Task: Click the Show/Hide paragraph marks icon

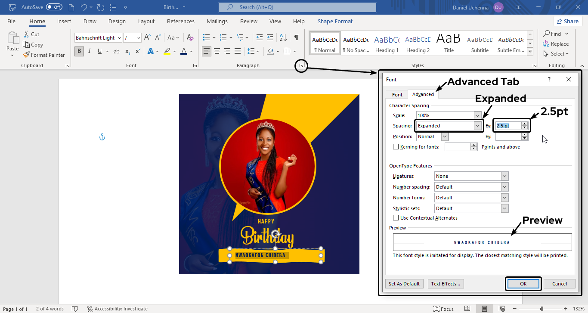Action: click(296, 38)
